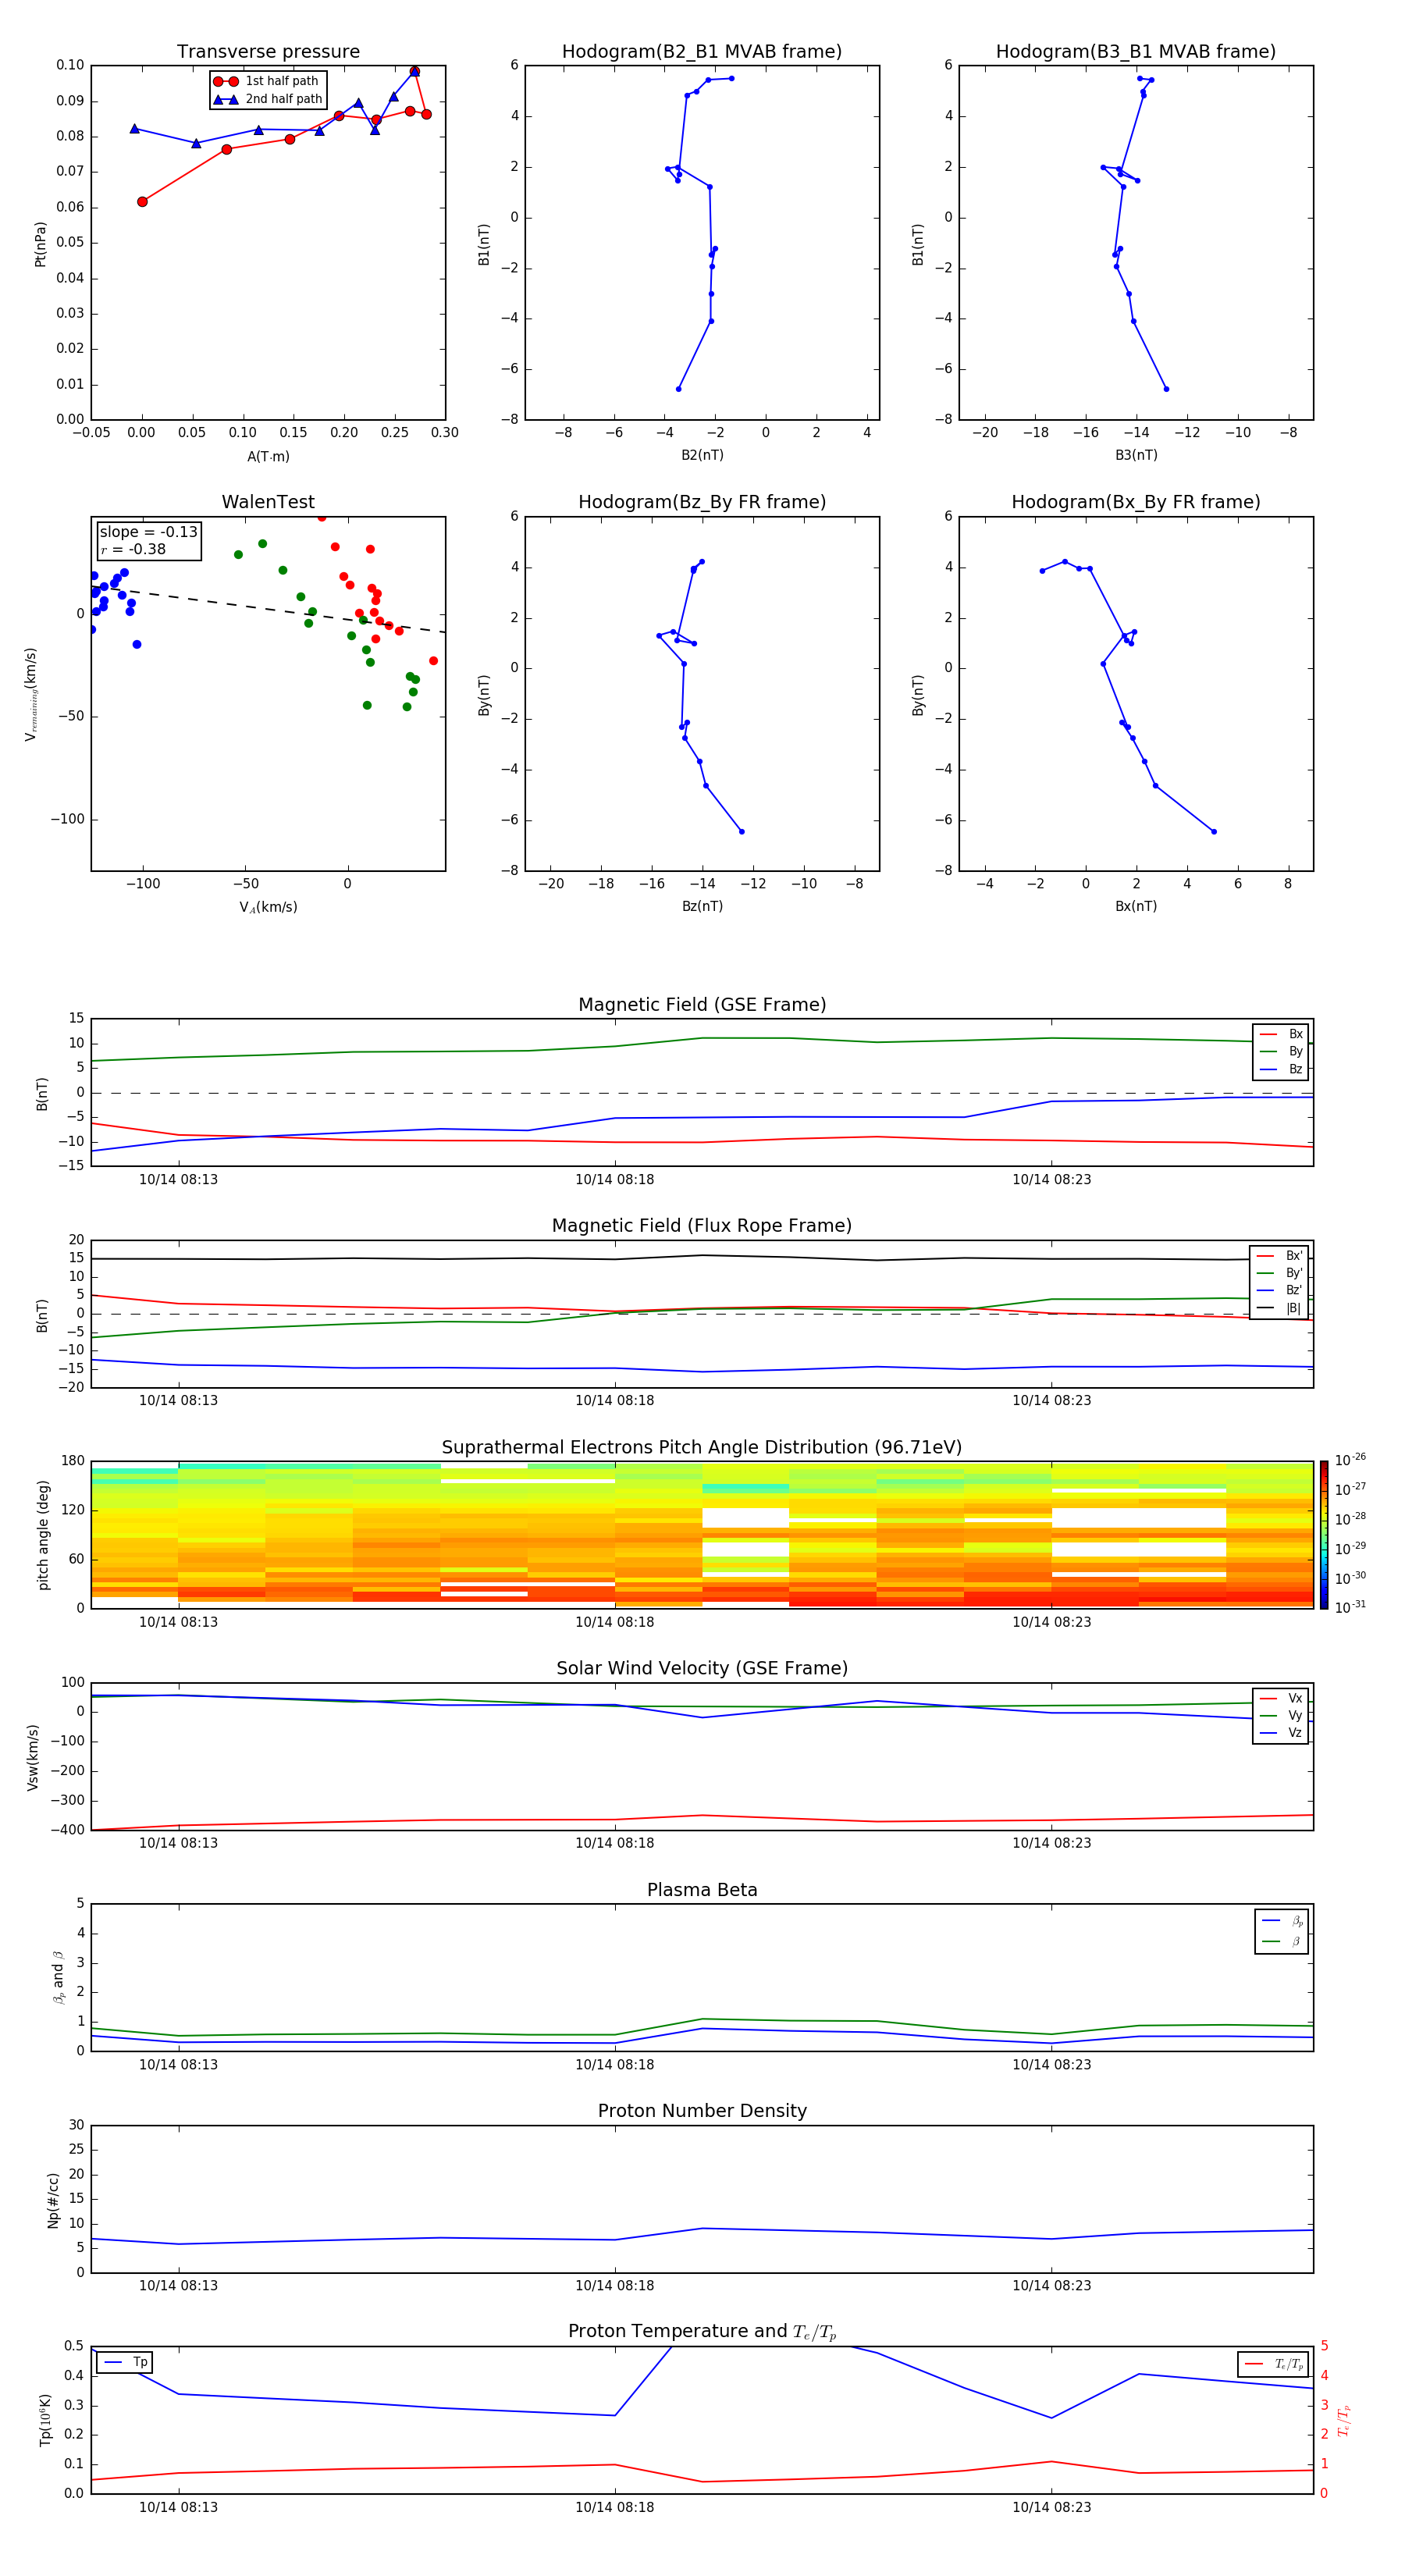The image size is (1405, 2576).
Task: Select Vx in the solar wind legend
Action: (1281, 1698)
